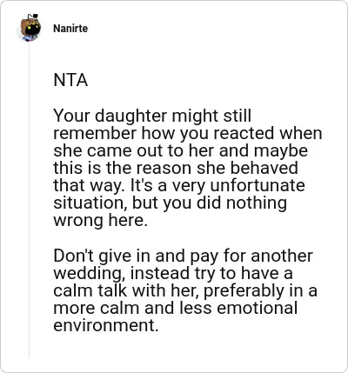348x373 pixels.
Task: Click the line 'remember how you reacted when'
Action: (188, 133)
